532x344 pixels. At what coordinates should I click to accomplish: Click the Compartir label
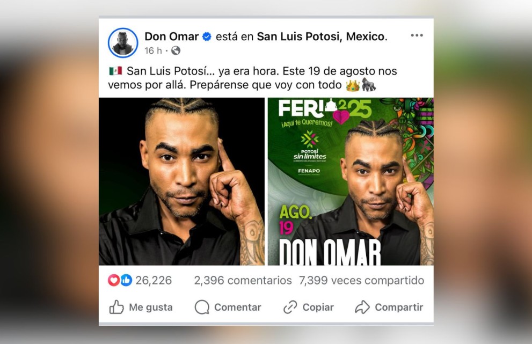click(x=399, y=308)
